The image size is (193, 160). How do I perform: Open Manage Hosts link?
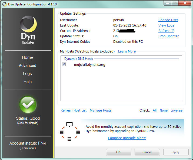(101, 110)
